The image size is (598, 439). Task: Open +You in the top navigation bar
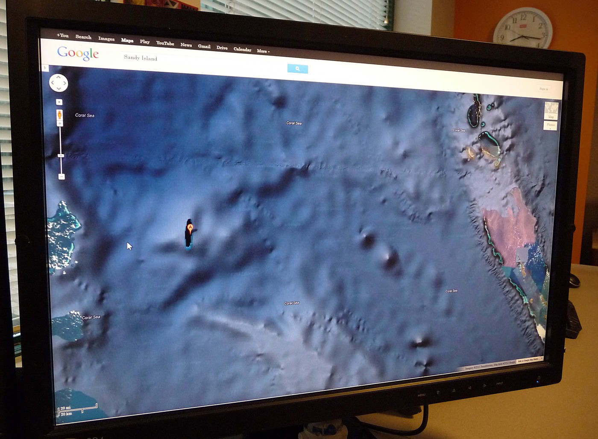click(x=62, y=35)
